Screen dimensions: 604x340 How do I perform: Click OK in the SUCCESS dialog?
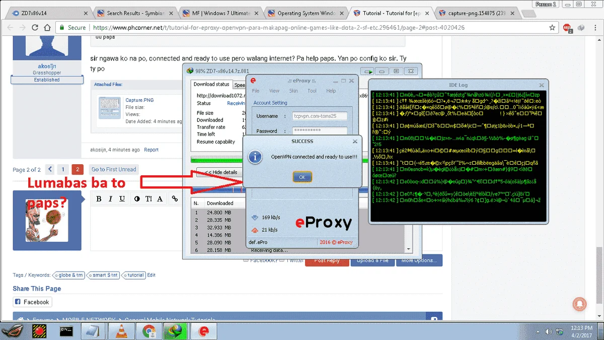pos(302,177)
